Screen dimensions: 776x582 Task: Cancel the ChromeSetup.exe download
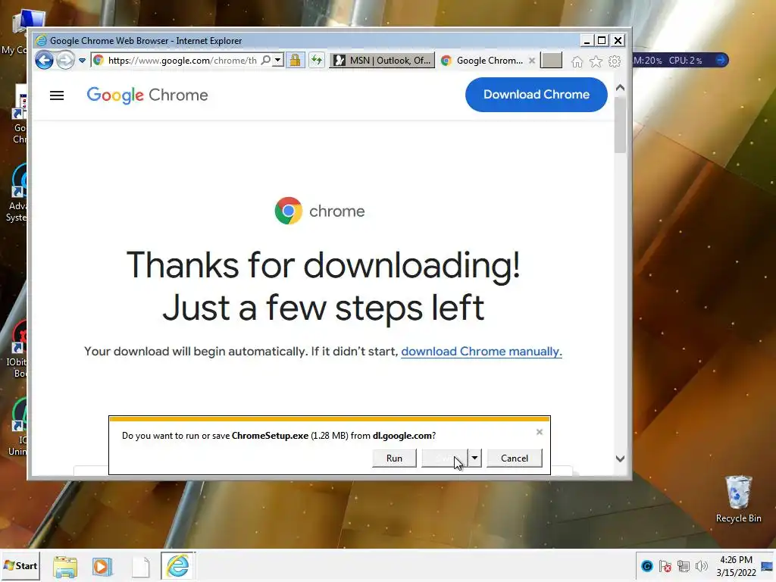click(515, 458)
